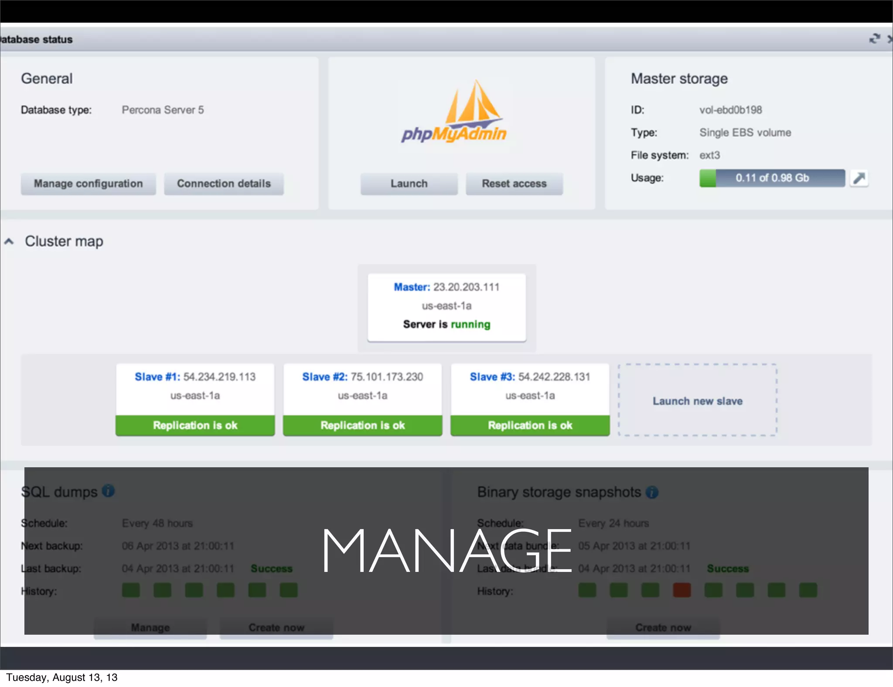Screen dimensions: 893x687
Task: Select the Master 23.20.203.111 node
Action: click(x=446, y=307)
